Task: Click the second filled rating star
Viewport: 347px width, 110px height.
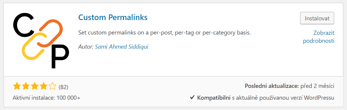Action: tap(26, 86)
